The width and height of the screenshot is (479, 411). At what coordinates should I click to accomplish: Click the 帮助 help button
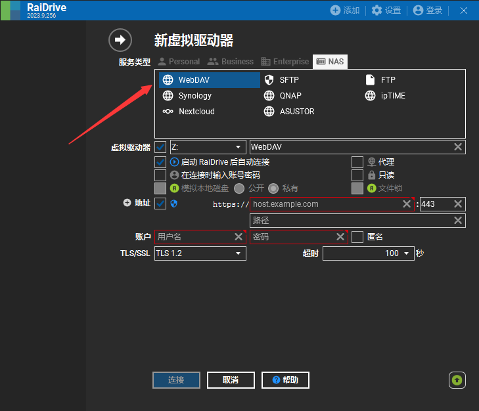coord(285,380)
